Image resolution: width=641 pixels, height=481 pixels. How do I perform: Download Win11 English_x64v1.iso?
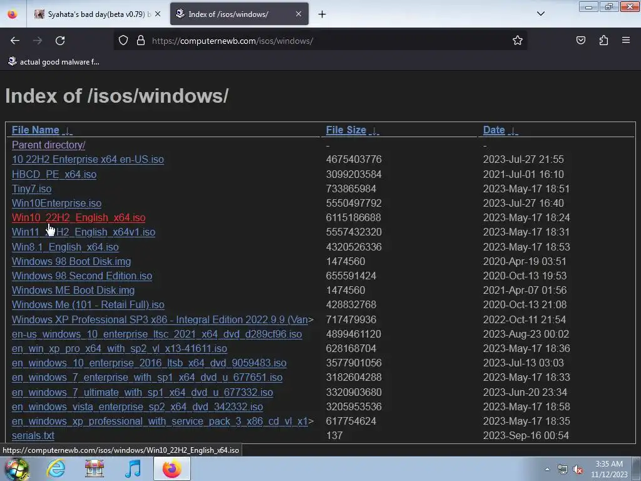(83, 232)
